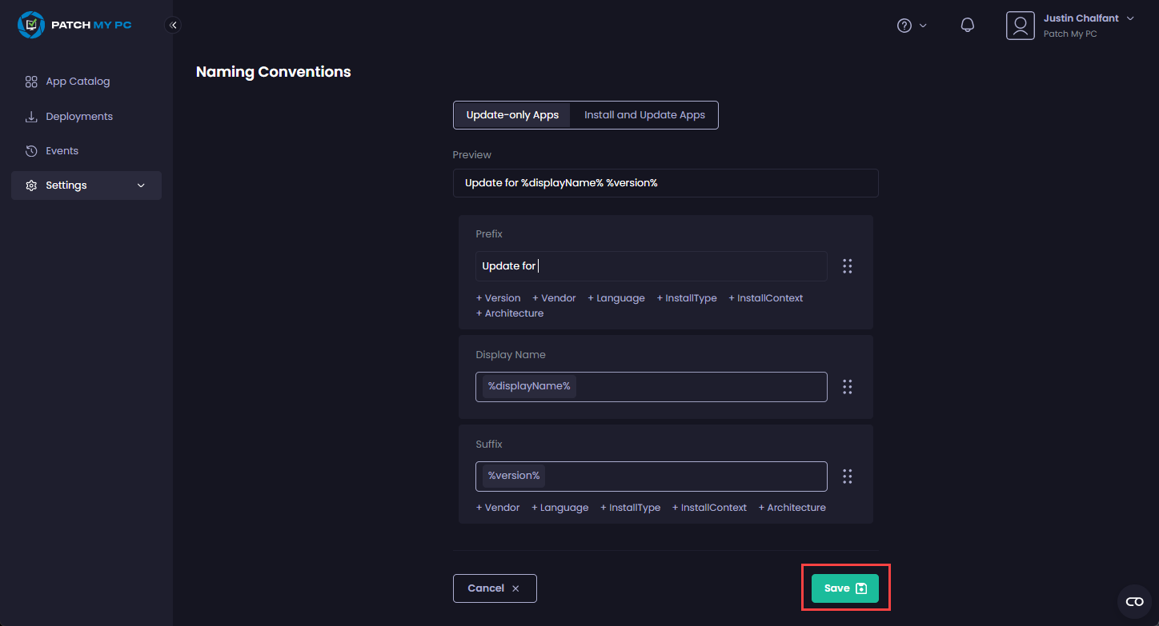Select the Display Name drag handle
The image size is (1159, 626).
tap(847, 386)
